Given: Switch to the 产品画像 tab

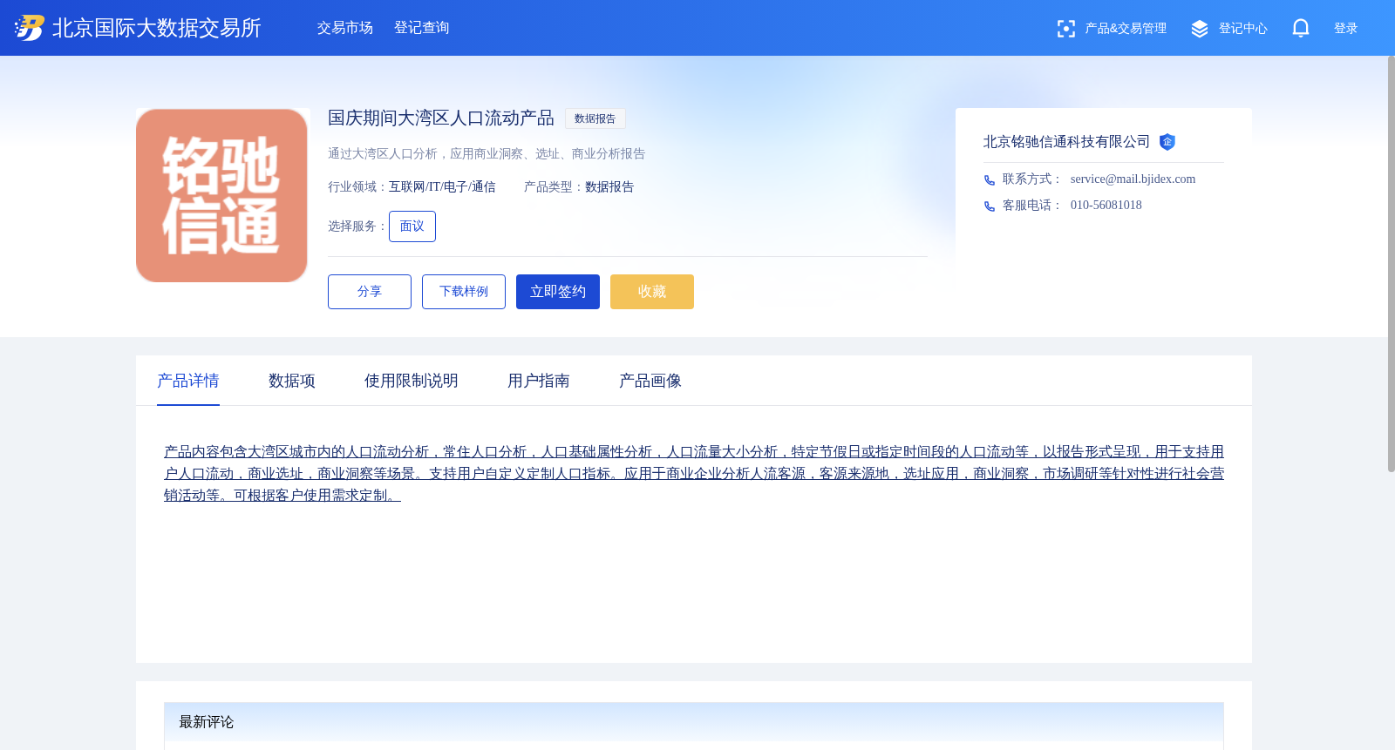Looking at the screenshot, I should pos(650,381).
